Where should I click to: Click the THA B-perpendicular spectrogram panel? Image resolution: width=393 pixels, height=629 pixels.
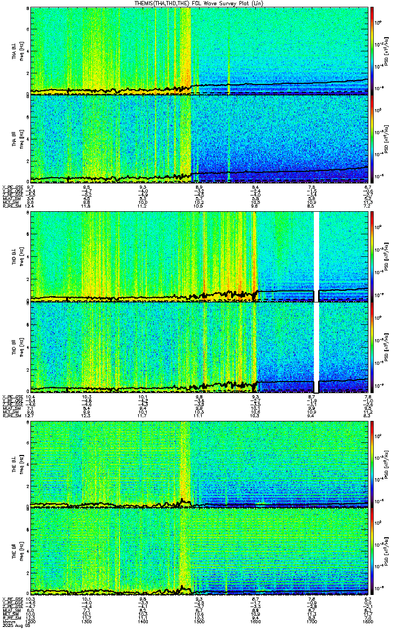tap(199, 51)
